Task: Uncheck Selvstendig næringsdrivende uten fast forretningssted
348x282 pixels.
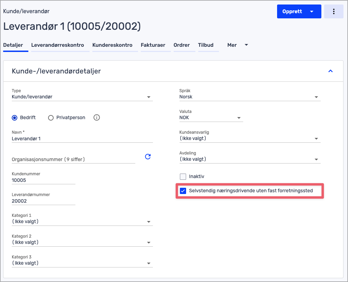Action: tap(183, 191)
